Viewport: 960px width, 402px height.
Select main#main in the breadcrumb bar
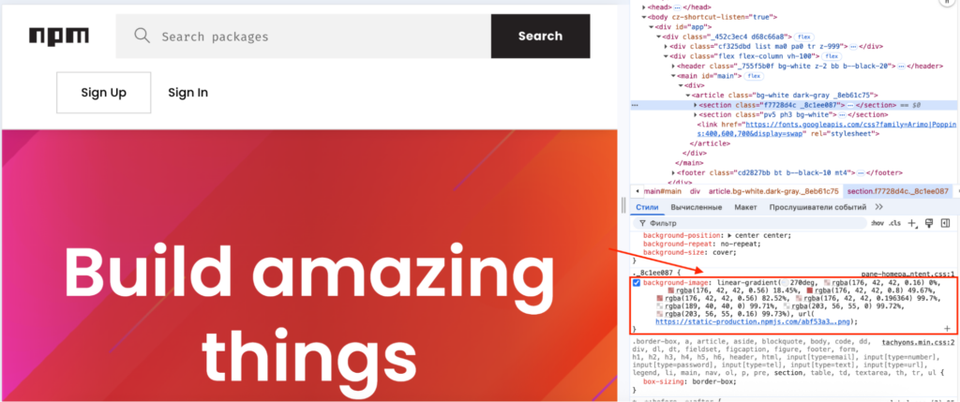point(662,191)
